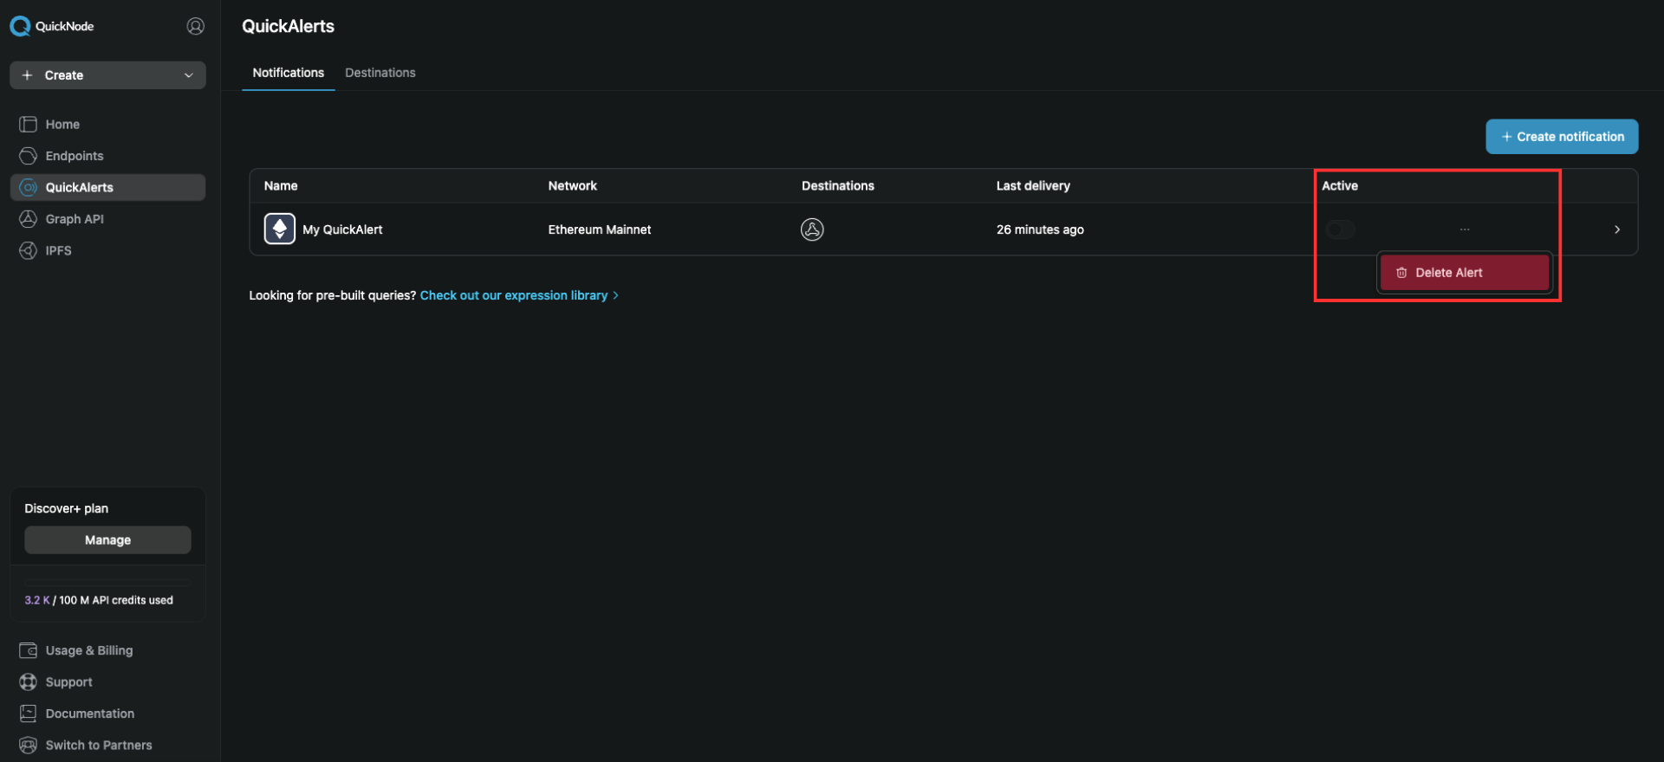Click the Discover+ plan label
The image size is (1664, 762).
pos(67,508)
